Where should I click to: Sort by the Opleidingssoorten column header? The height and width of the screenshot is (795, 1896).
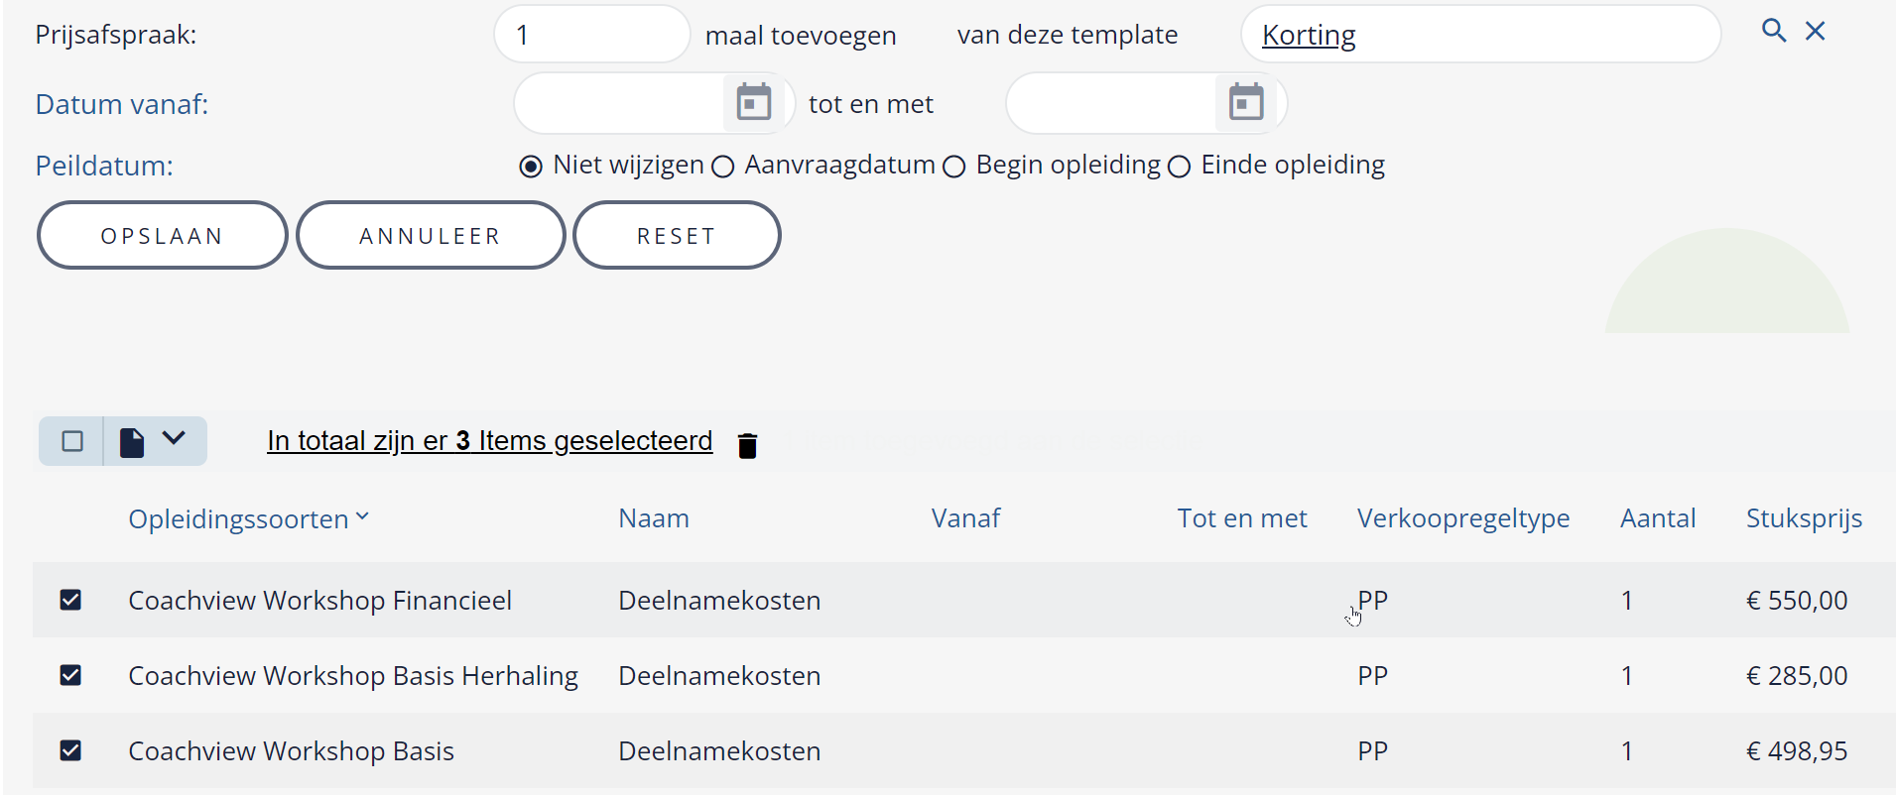(x=238, y=518)
